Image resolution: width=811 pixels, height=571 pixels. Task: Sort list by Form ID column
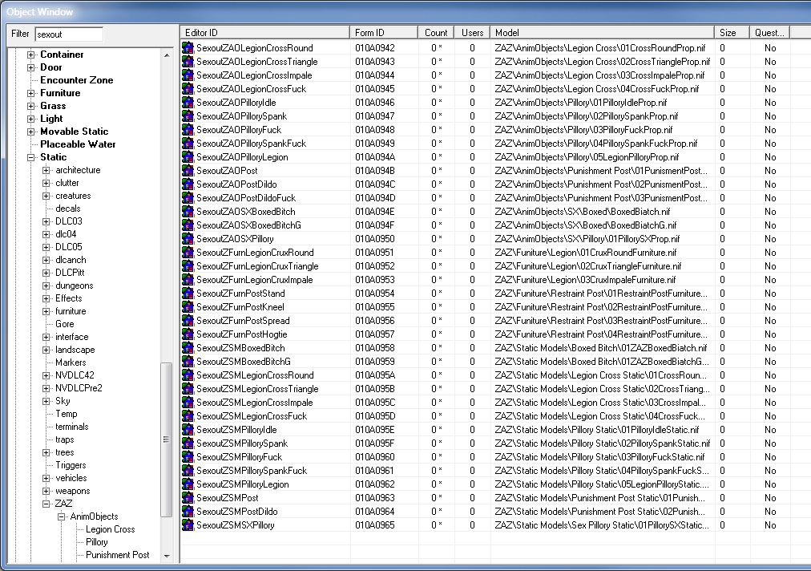pos(383,33)
